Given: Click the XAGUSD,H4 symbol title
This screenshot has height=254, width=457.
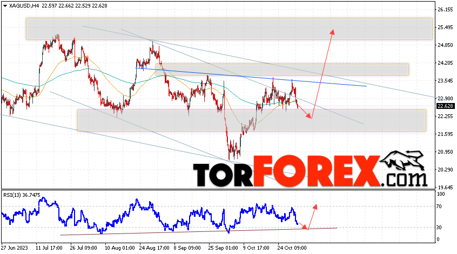Looking at the screenshot, I should coord(24,6).
